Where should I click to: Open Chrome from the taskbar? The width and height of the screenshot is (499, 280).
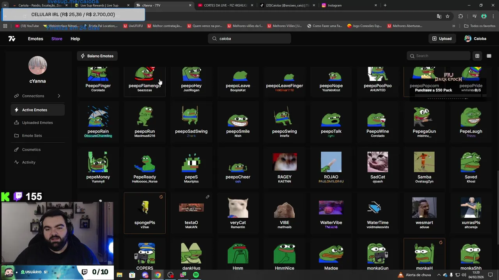click(x=158, y=275)
